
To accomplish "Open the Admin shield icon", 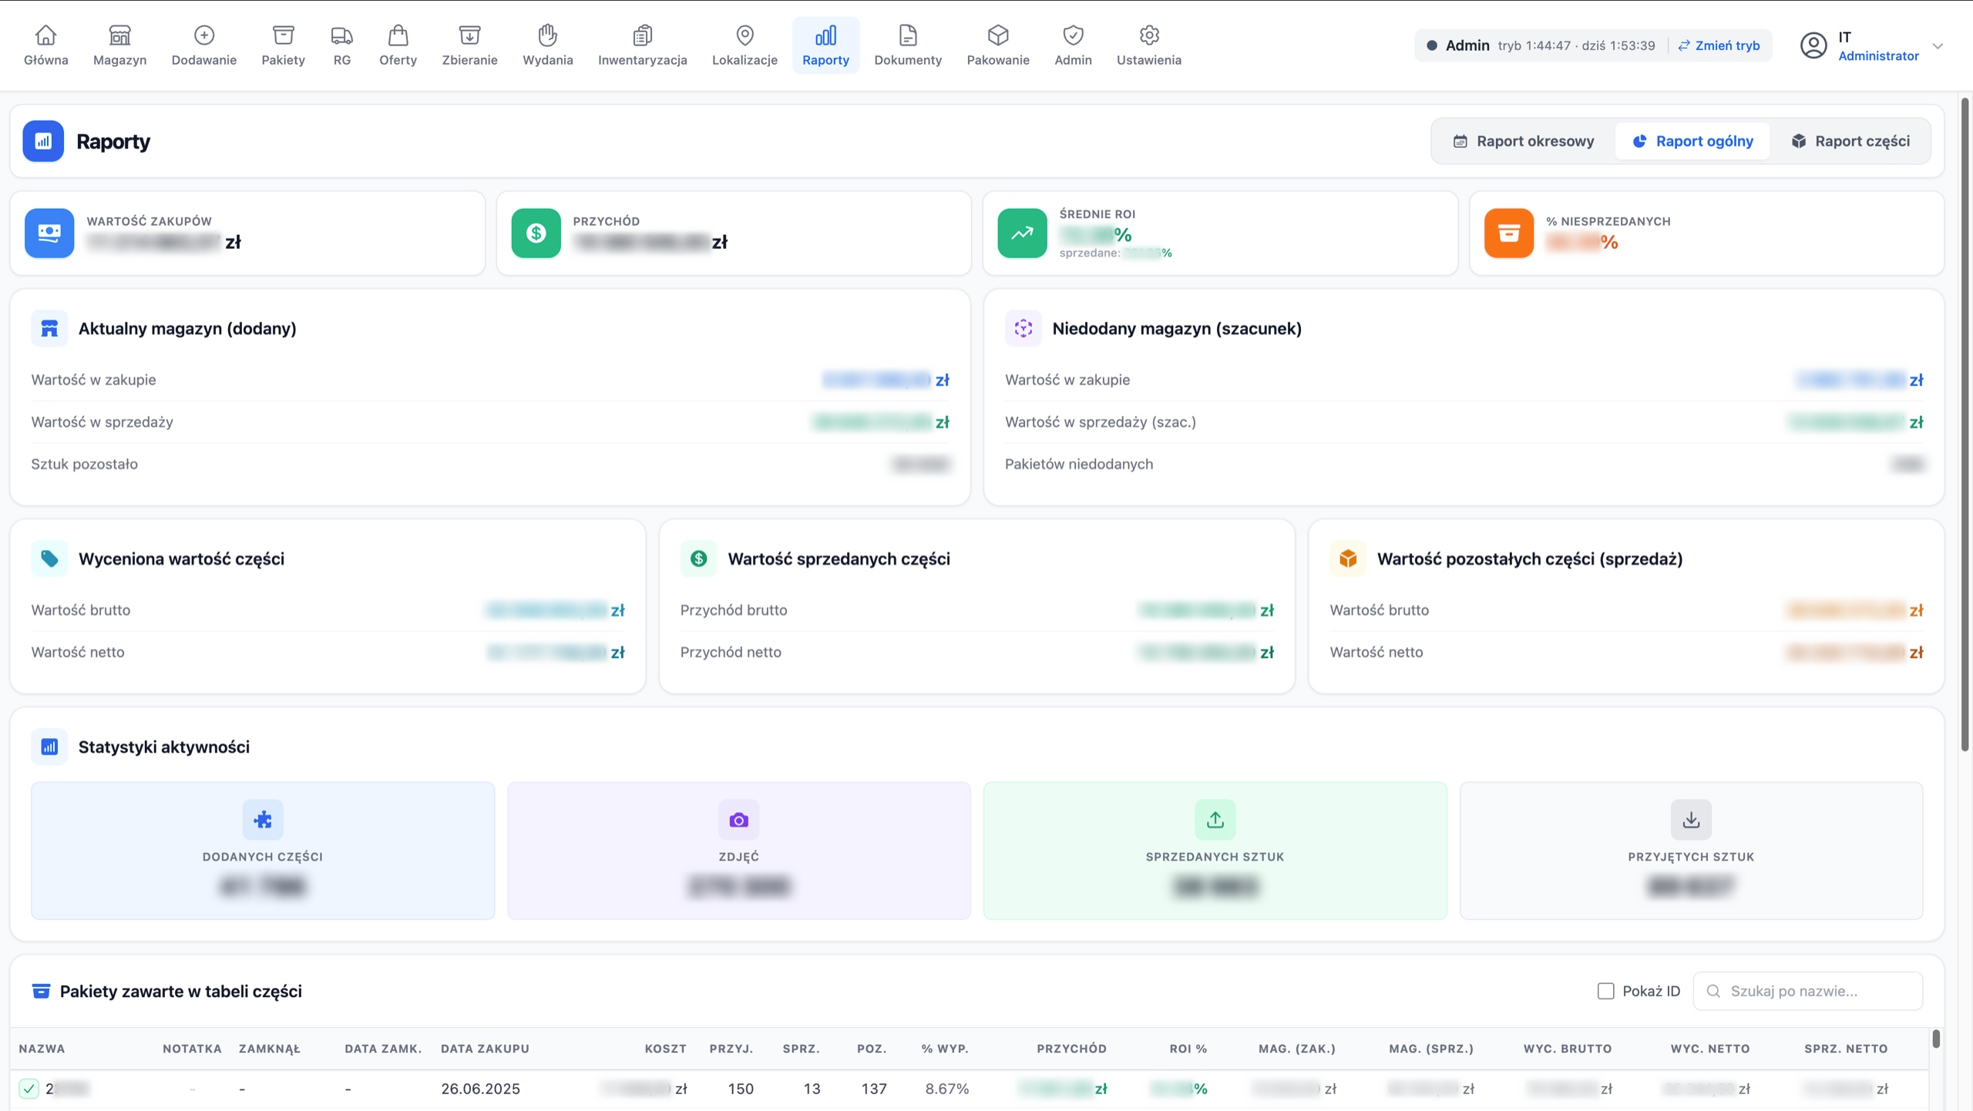I will click(1073, 35).
